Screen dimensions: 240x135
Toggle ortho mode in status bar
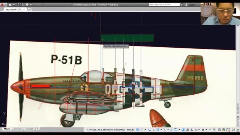click(x=154, y=130)
